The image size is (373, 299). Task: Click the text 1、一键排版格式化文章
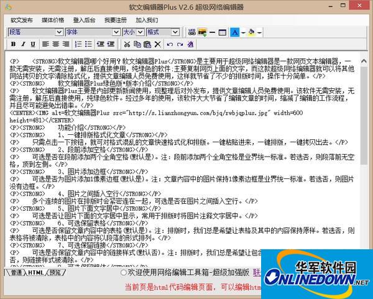click(91, 135)
